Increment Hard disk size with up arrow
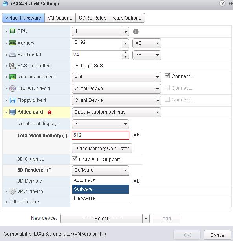 (125, 53)
